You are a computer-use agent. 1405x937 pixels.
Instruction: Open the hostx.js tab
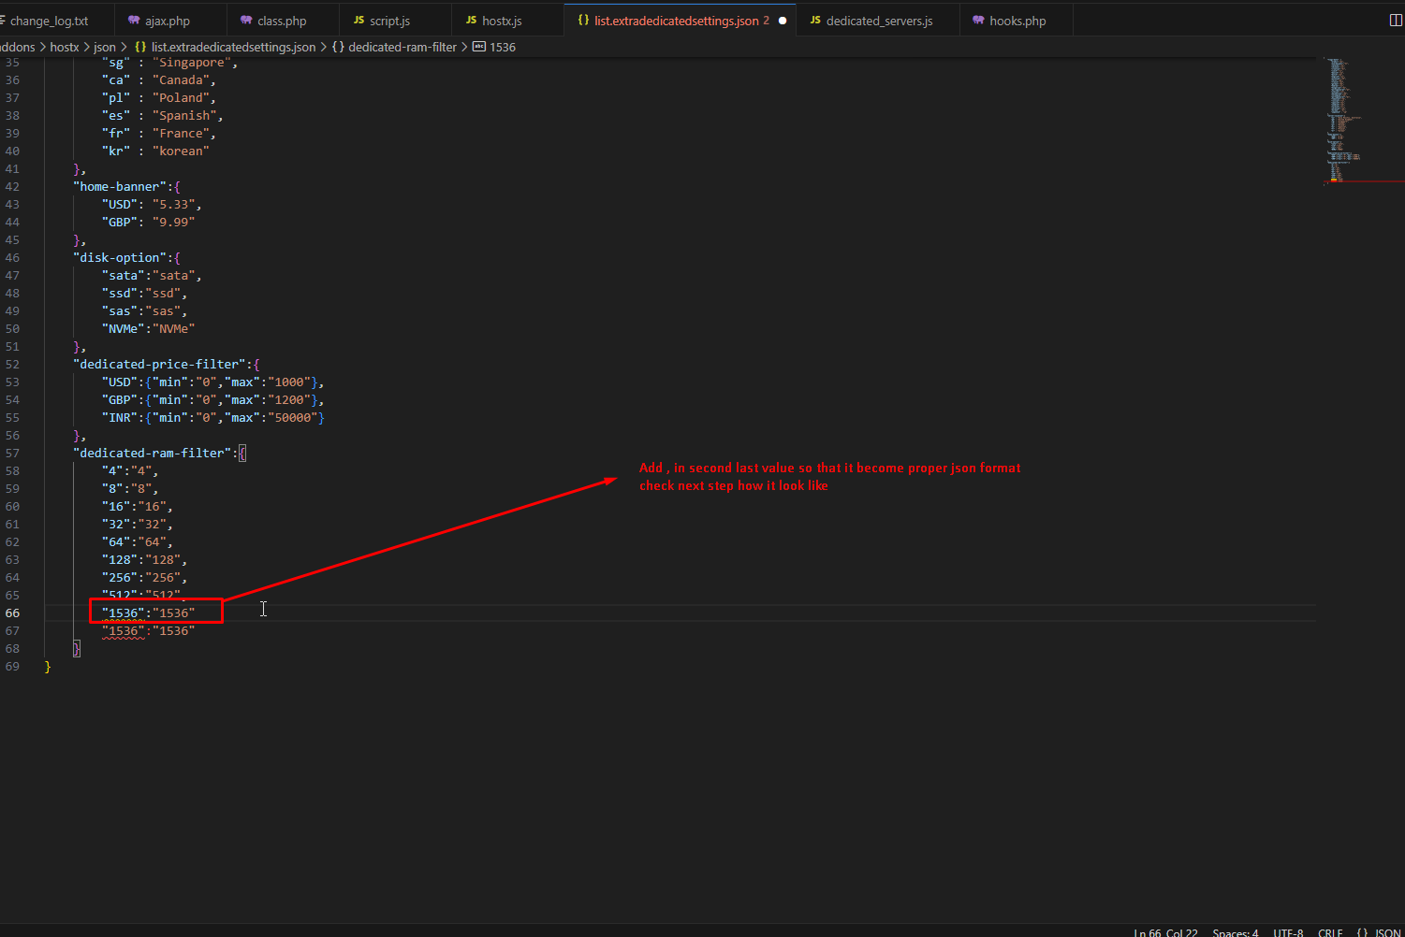click(502, 21)
